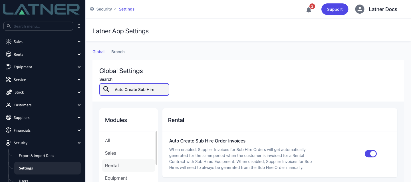The width and height of the screenshot is (411, 182).
Task: Click Global Settings search field
Action: 134,89
